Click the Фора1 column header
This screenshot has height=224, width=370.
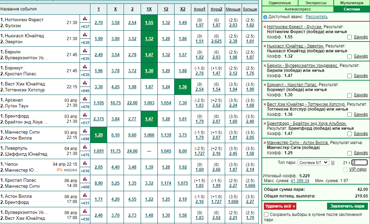200,9
